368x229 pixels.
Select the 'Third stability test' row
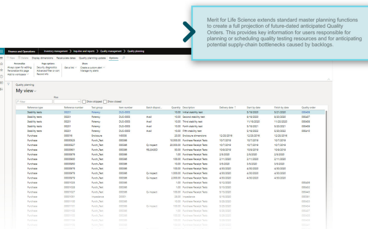pyautogui.click(x=170, y=122)
